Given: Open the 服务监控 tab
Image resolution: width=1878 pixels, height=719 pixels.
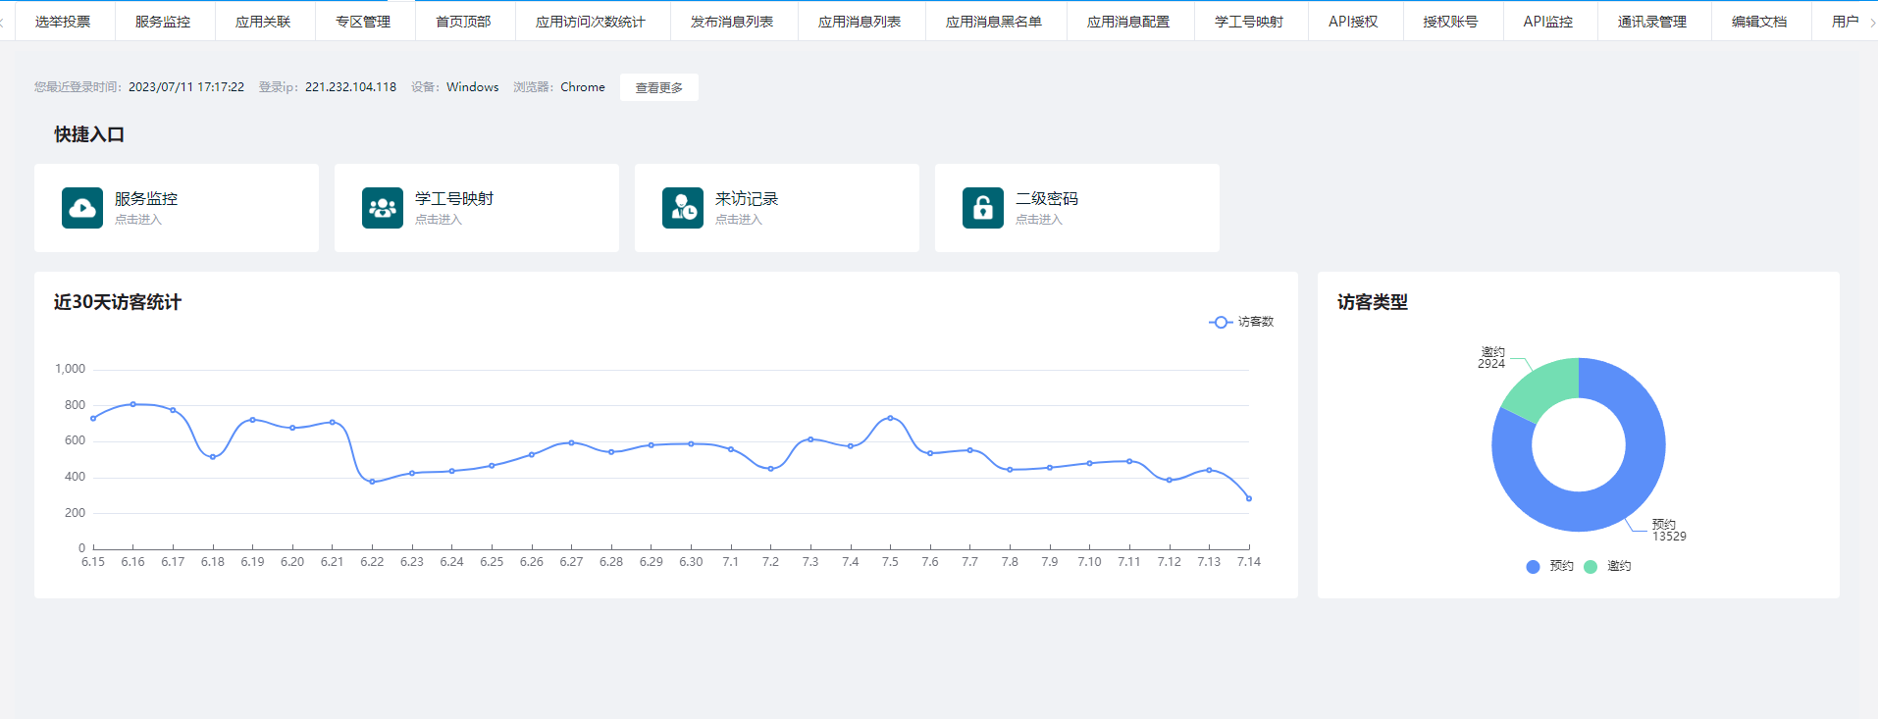Looking at the screenshot, I should pyautogui.click(x=163, y=21).
